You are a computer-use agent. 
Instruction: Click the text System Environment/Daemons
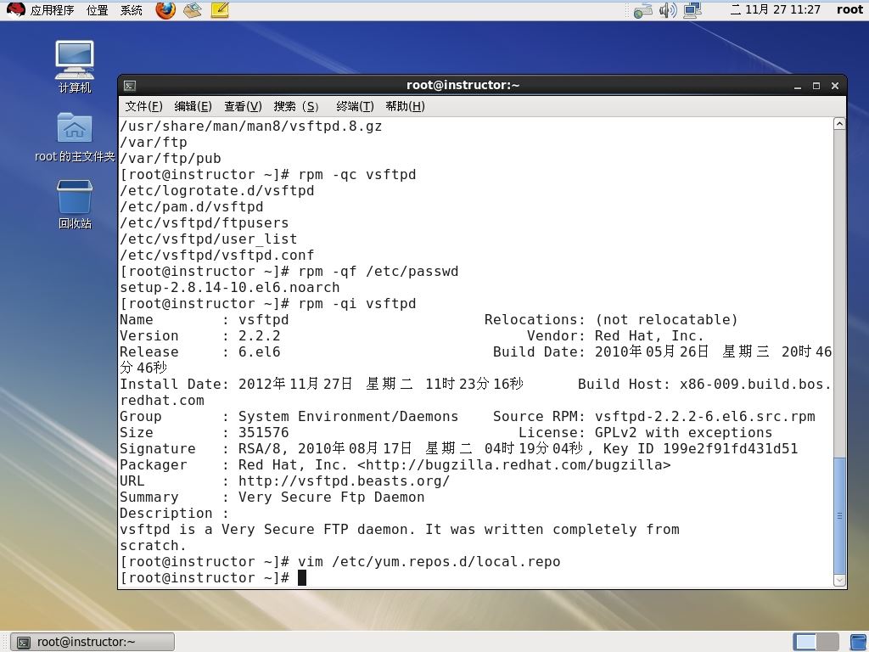(349, 416)
